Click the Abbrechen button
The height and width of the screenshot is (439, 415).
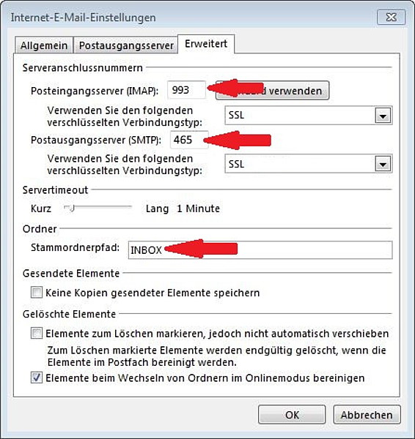click(x=367, y=415)
